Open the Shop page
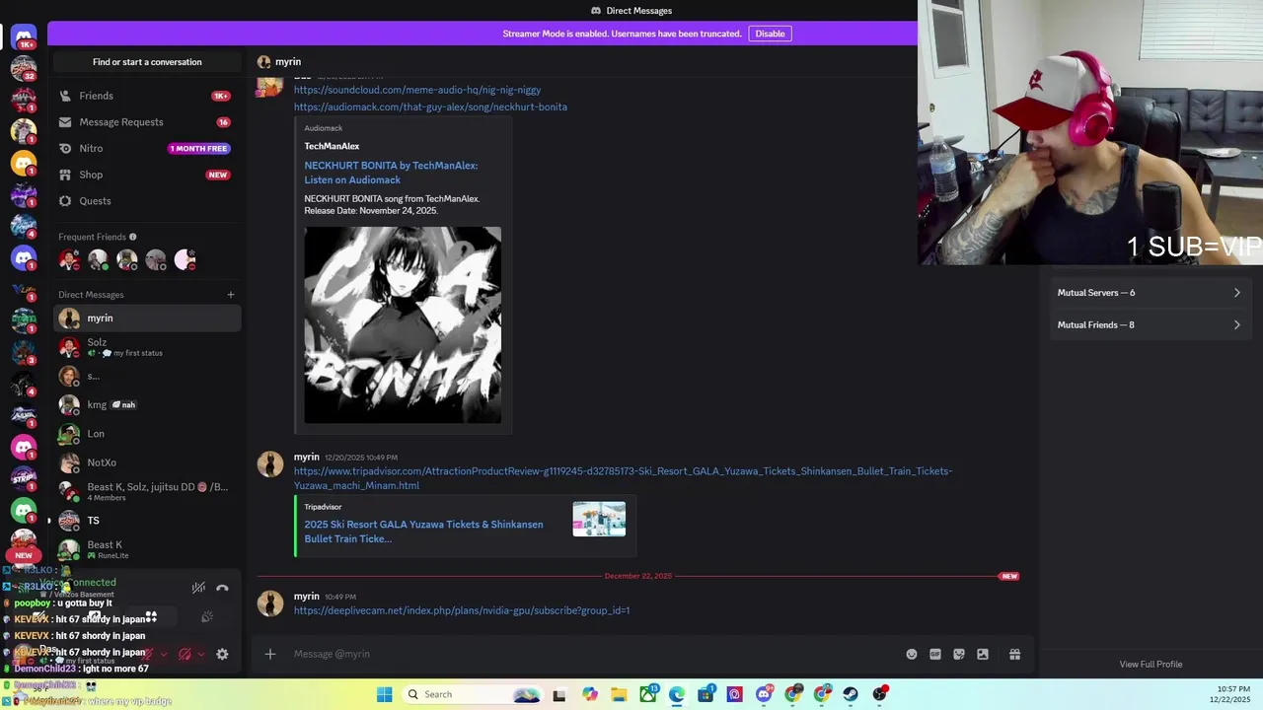Image resolution: width=1263 pixels, height=710 pixels. click(147, 175)
